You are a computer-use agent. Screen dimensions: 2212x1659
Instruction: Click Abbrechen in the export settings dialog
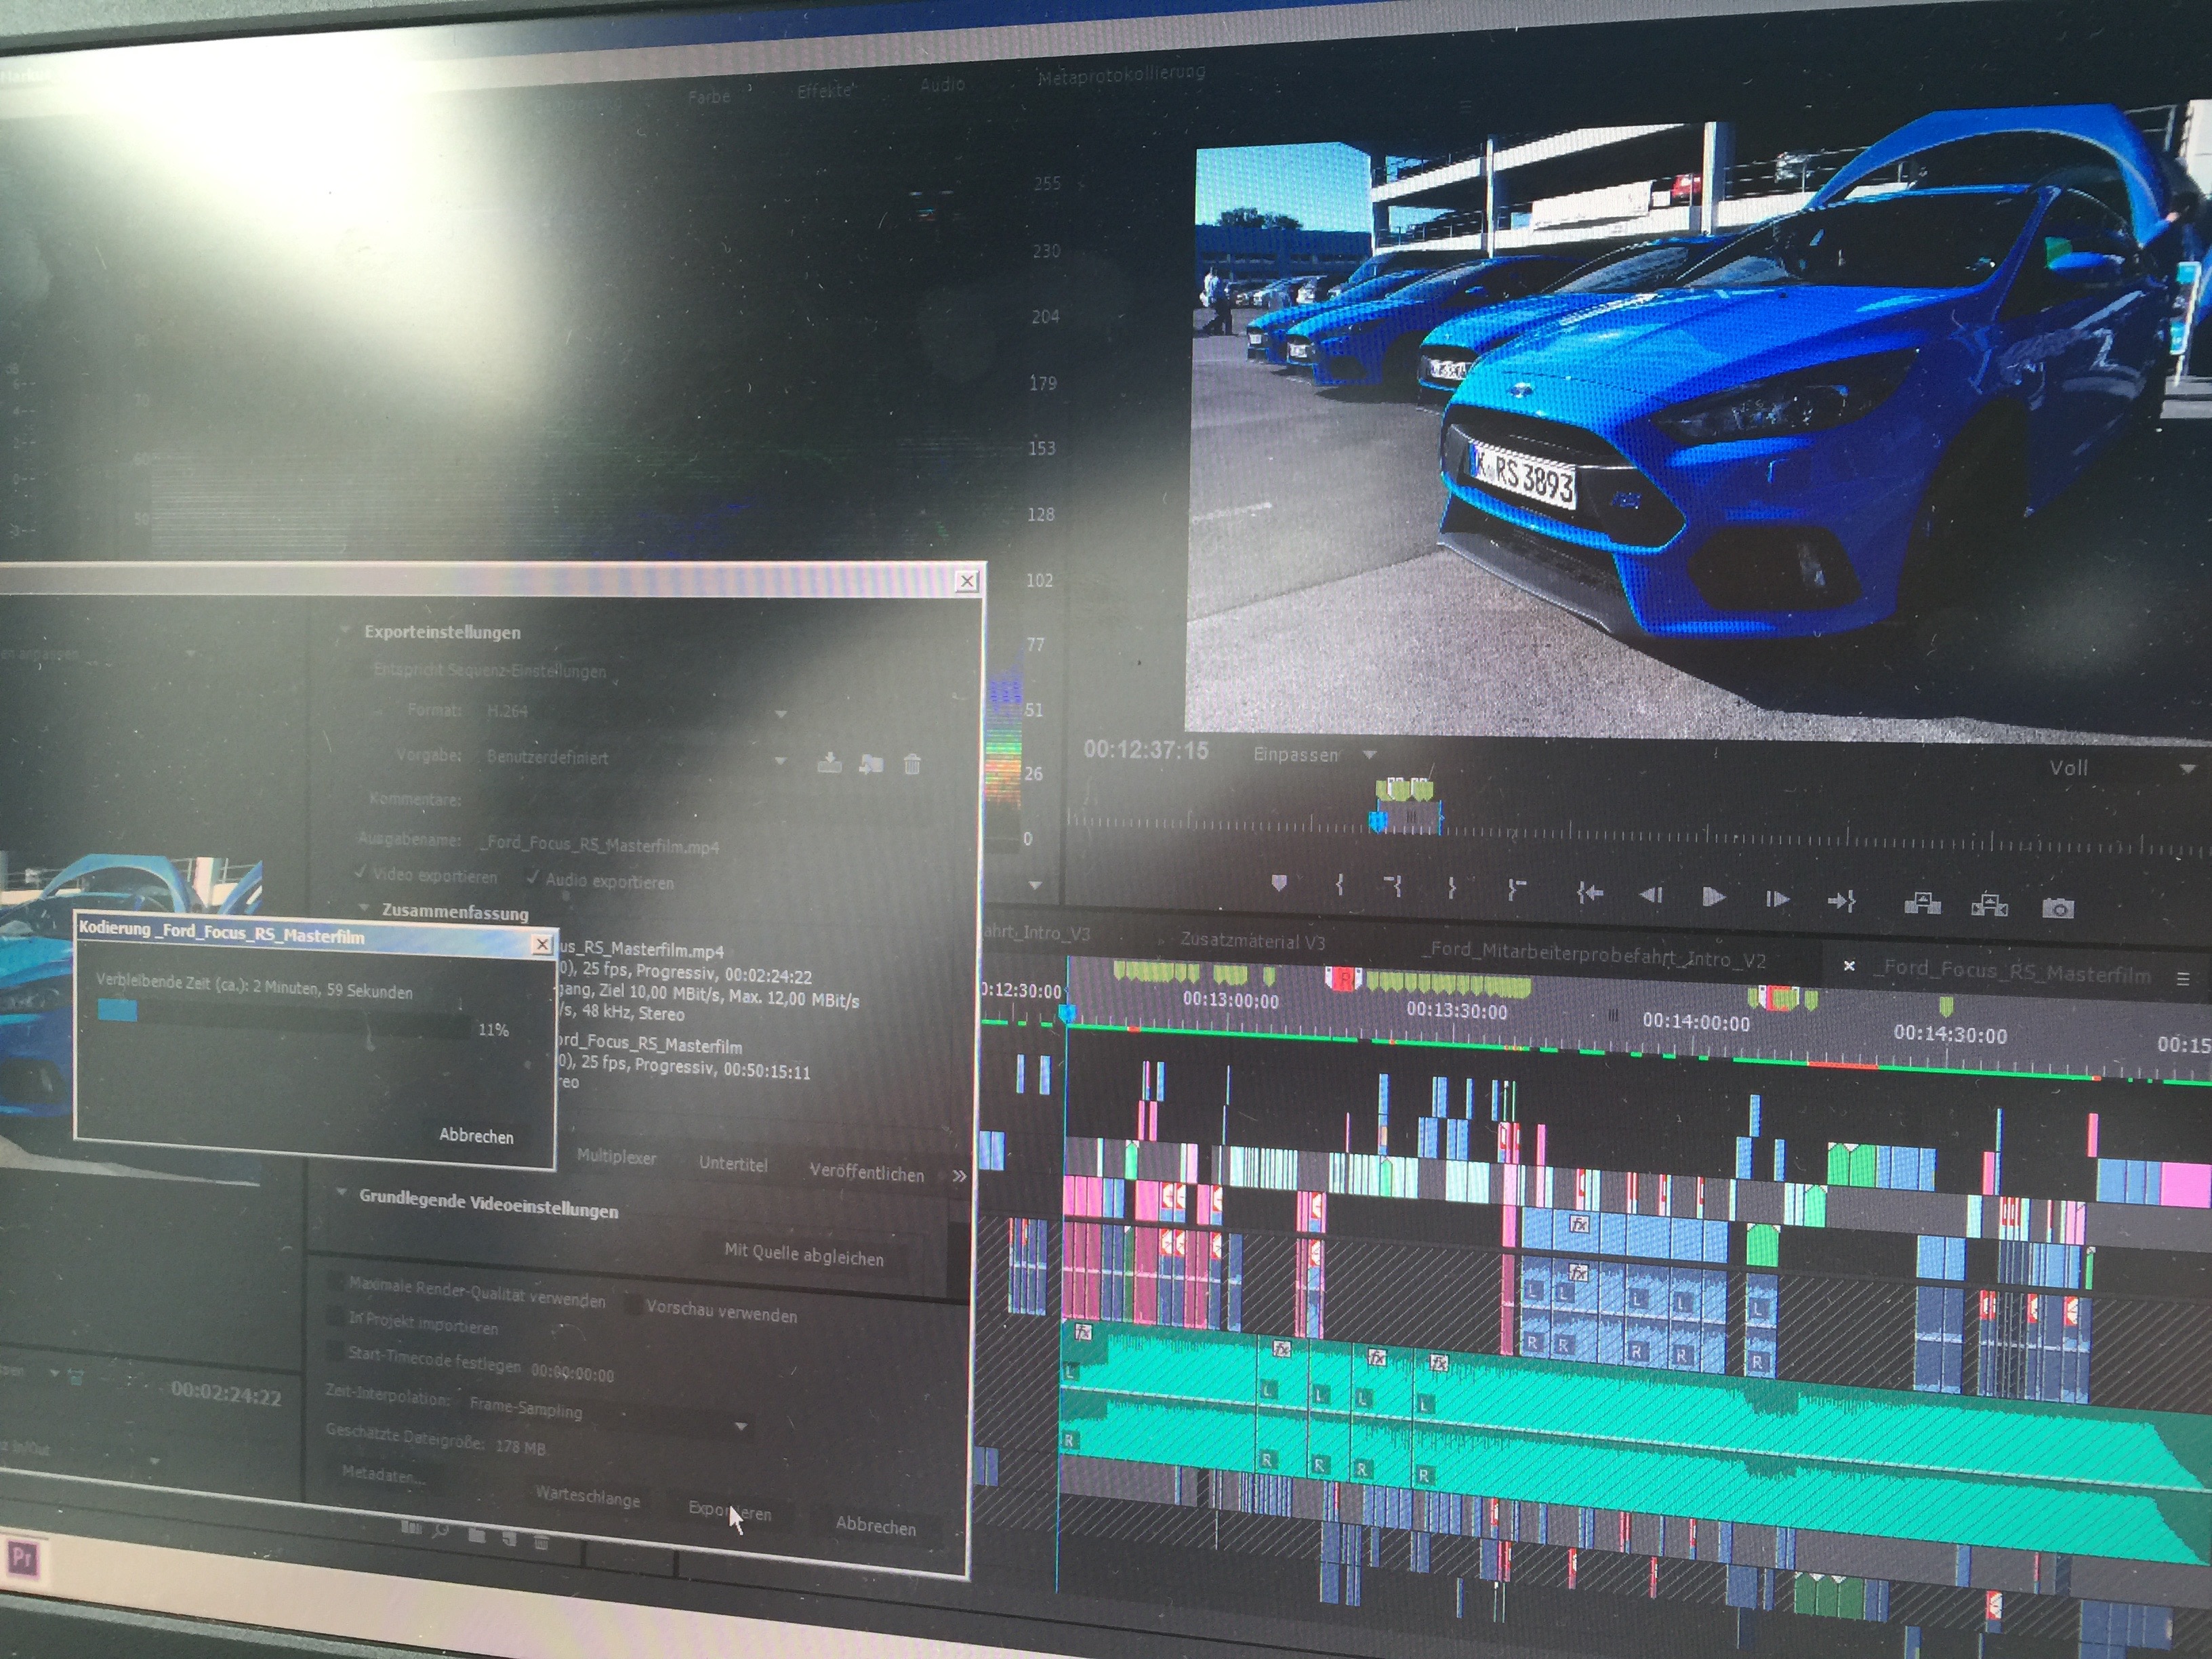click(875, 1525)
